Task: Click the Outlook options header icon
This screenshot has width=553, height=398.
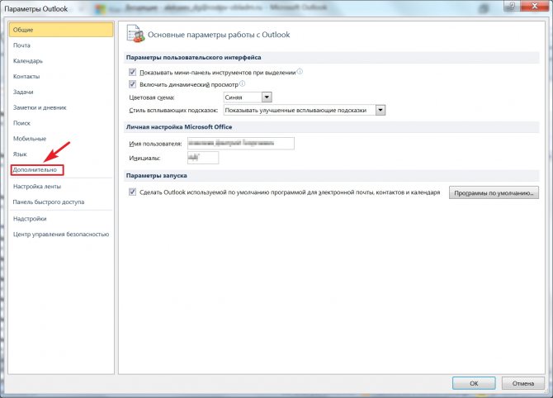Action: (x=135, y=34)
